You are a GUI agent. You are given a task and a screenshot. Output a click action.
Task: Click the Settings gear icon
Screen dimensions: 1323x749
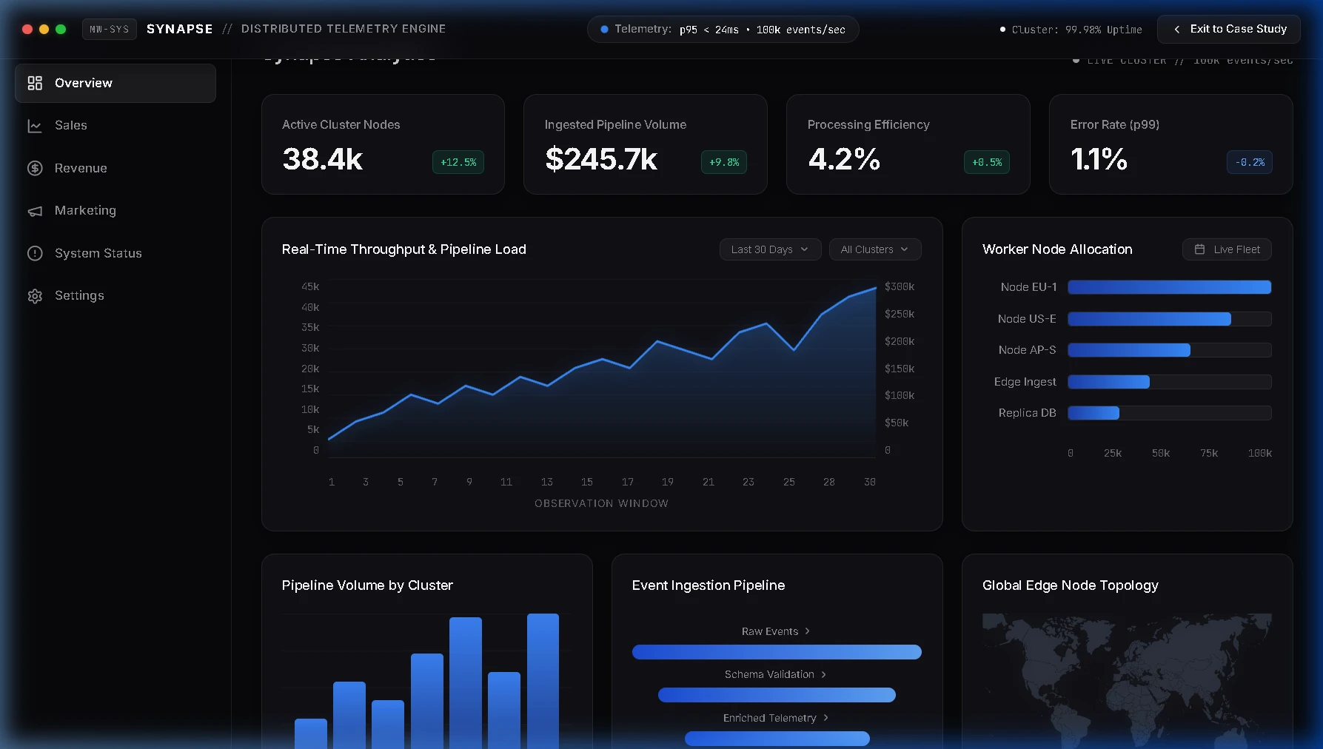coord(35,296)
